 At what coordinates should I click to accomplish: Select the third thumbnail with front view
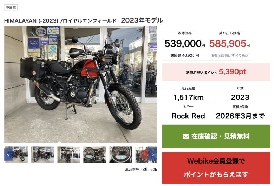pos(68,154)
